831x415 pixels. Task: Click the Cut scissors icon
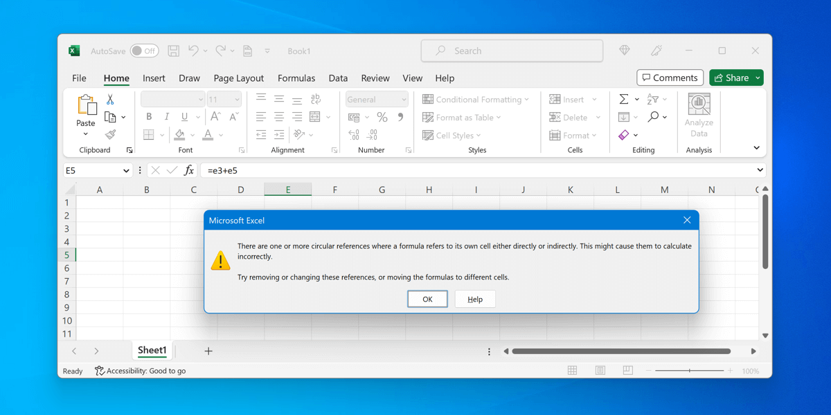coord(110,100)
